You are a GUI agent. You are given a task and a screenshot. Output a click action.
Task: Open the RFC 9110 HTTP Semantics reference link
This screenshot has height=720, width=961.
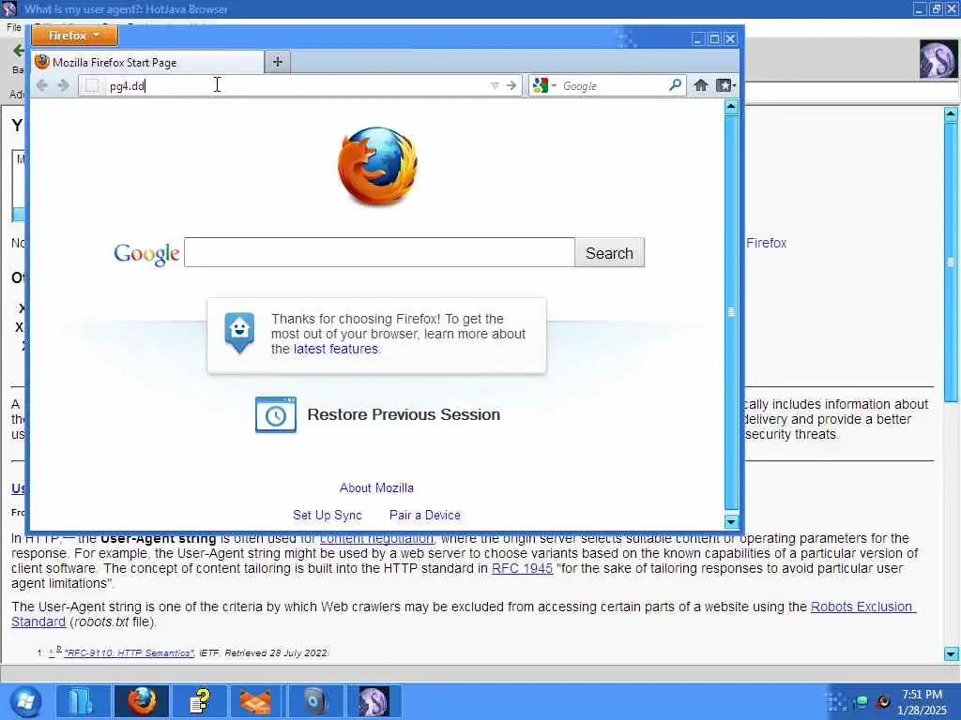pos(129,653)
